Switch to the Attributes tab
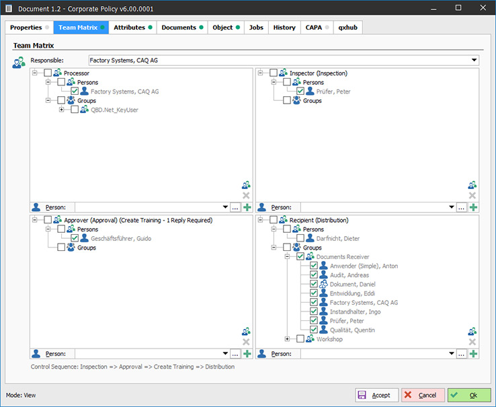Screen dimensions: 496x407 [132, 28]
